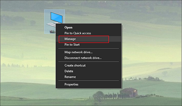Pick Rename in the context menu
The height and width of the screenshot is (106, 182).
(70, 77)
